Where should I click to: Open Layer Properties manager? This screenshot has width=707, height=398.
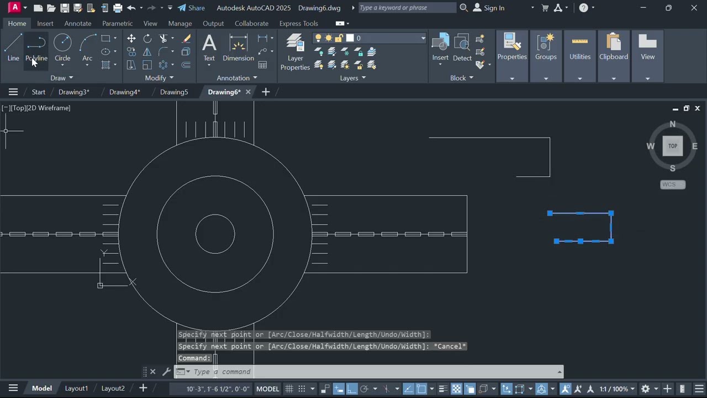[x=295, y=52]
